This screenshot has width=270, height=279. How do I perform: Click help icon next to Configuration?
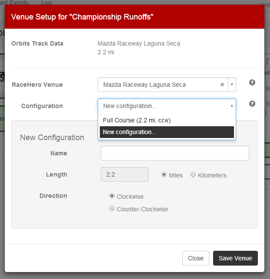(x=252, y=104)
